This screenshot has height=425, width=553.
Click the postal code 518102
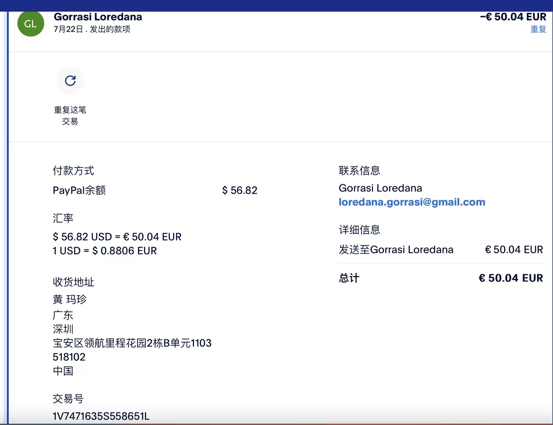[x=69, y=357]
